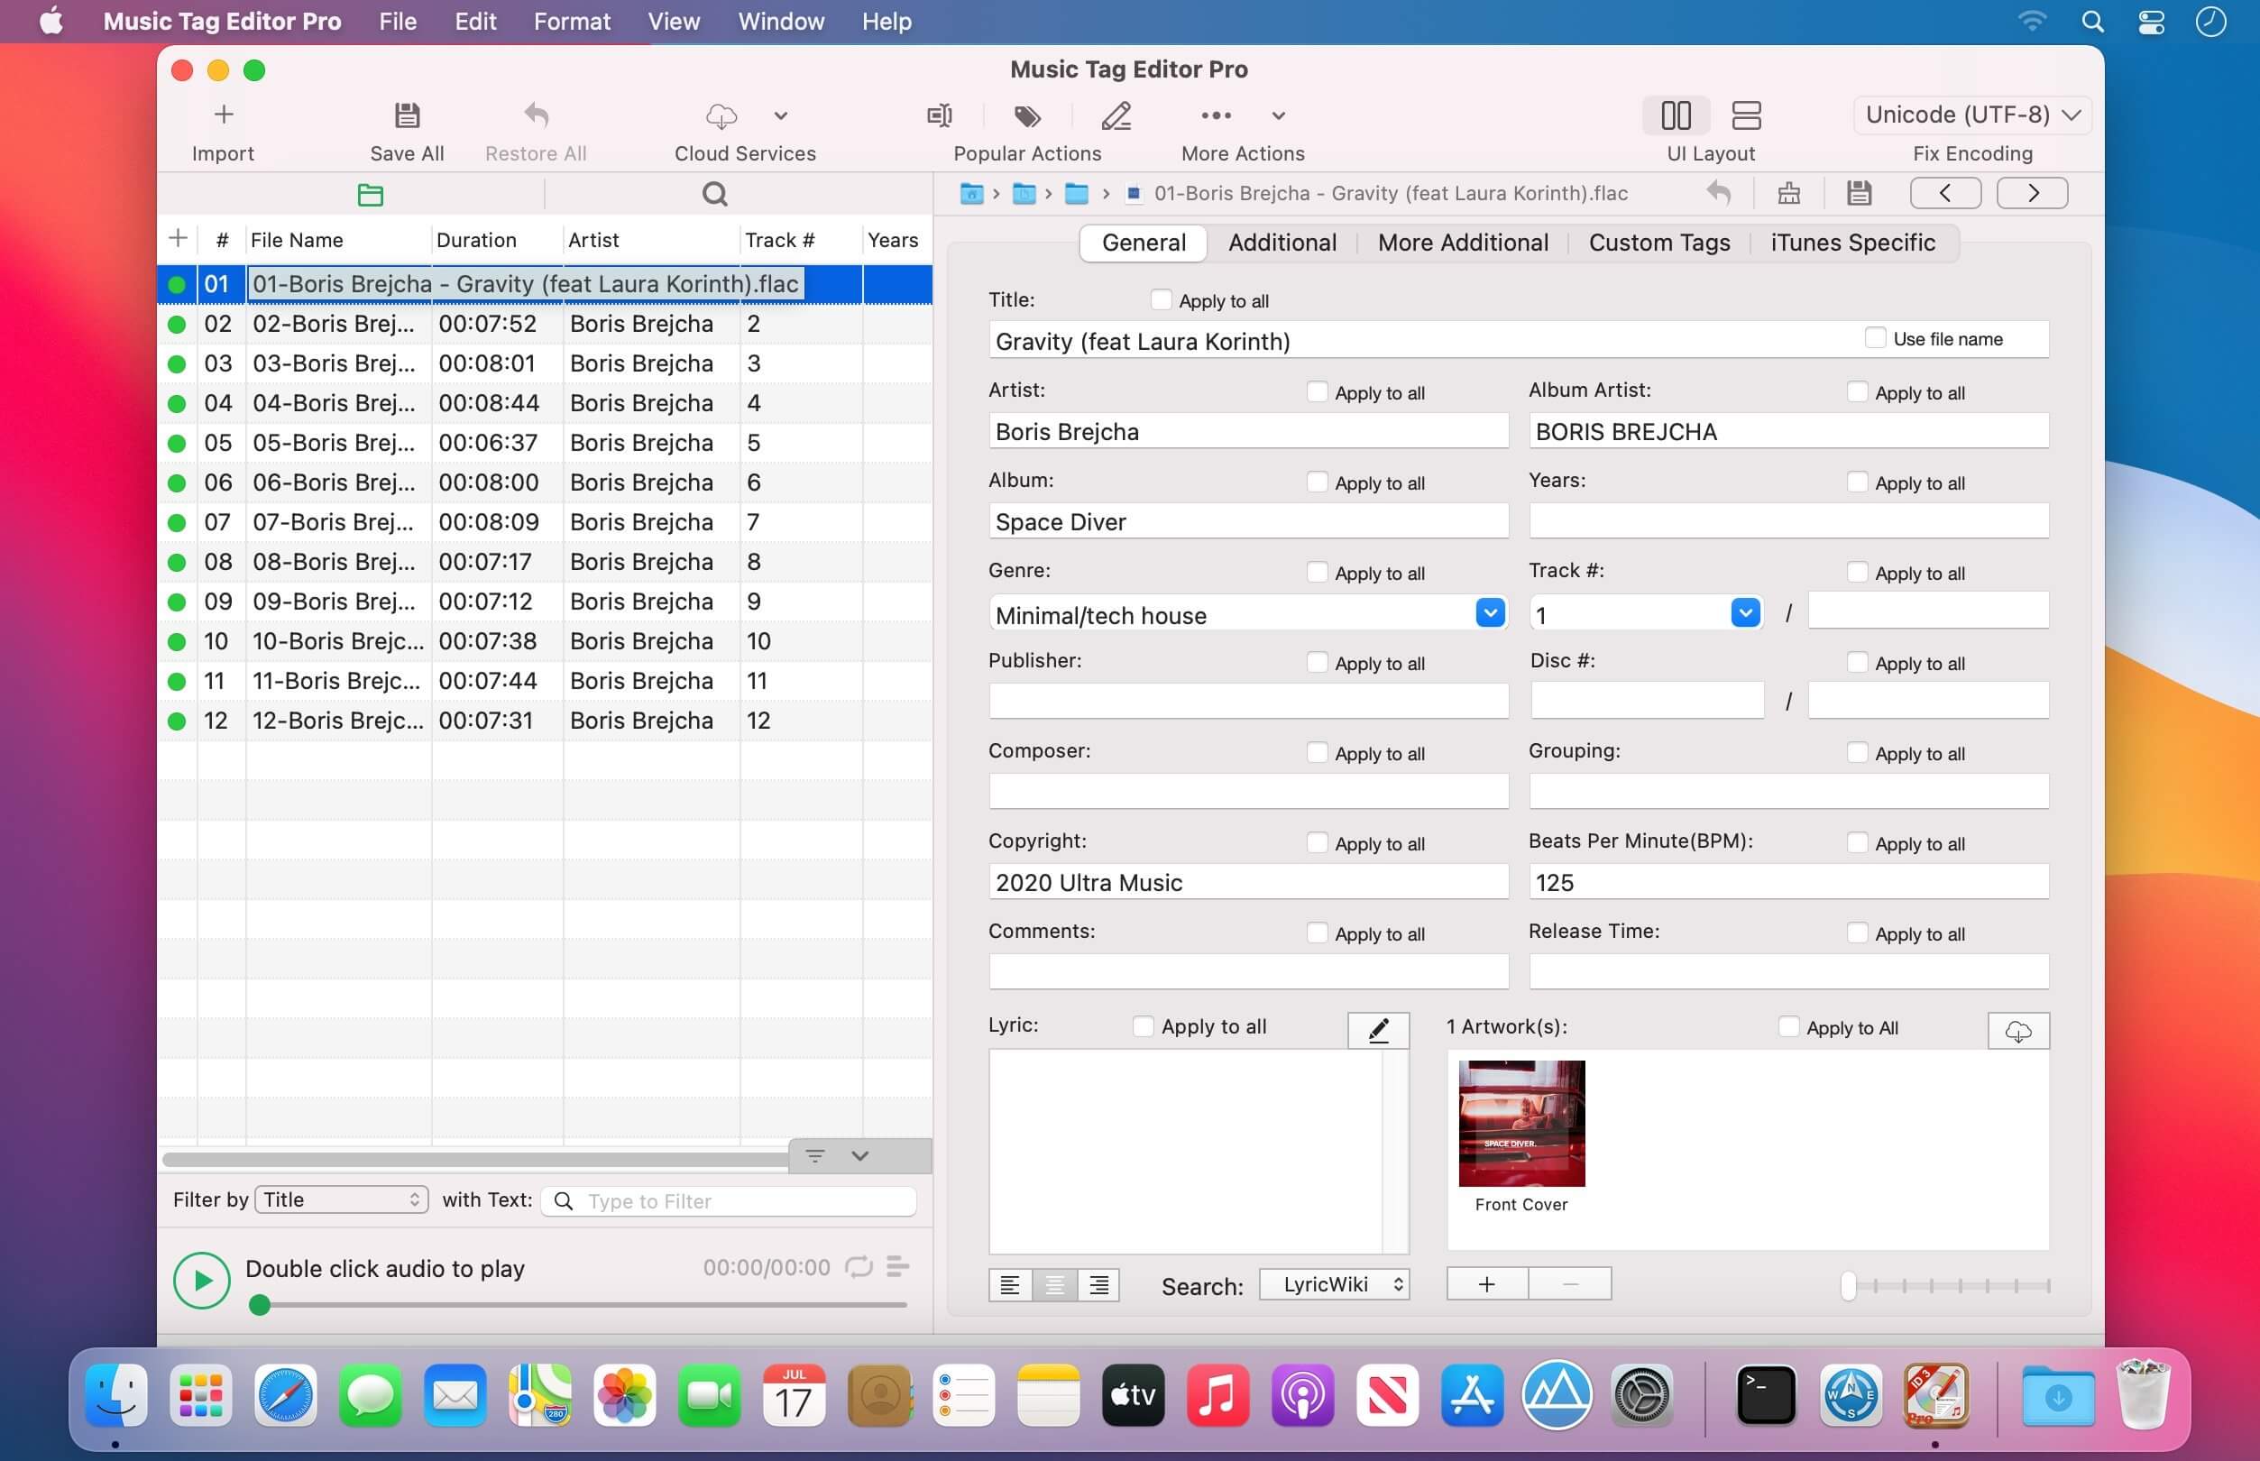Click the column filter lines icon
The height and width of the screenshot is (1461, 2260).
tap(814, 1155)
